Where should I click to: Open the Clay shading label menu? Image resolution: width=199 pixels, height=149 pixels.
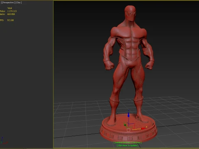pyautogui.click(x=19, y=2)
